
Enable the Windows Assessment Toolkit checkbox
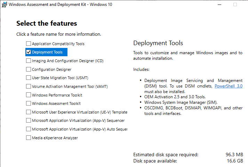click(29, 103)
